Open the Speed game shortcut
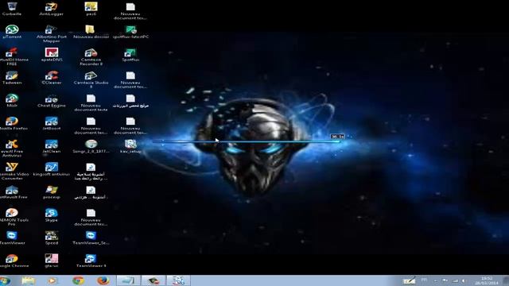This screenshot has height=286, width=509. (x=51, y=238)
